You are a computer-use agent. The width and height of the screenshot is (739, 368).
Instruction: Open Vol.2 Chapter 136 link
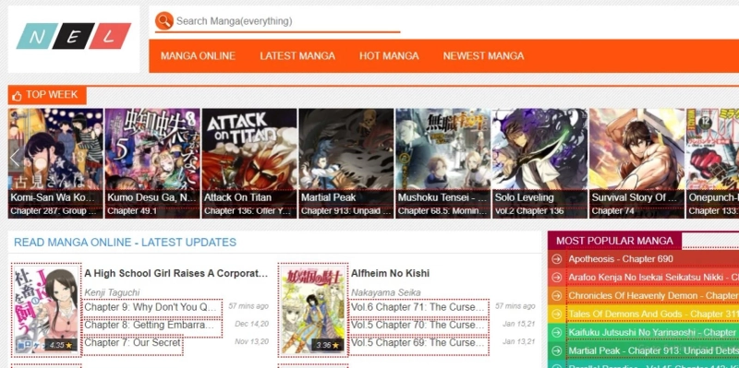point(529,211)
